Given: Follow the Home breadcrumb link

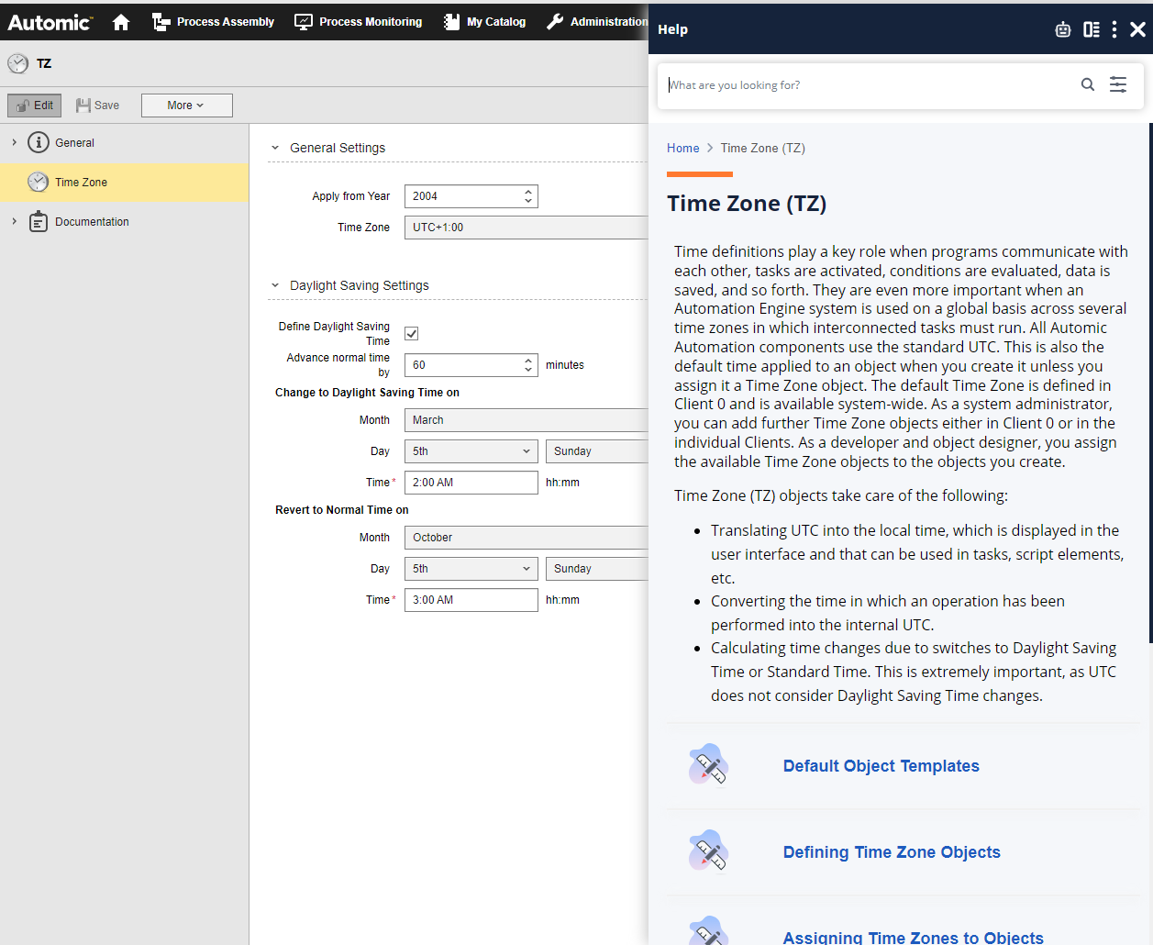Looking at the screenshot, I should (x=682, y=148).
